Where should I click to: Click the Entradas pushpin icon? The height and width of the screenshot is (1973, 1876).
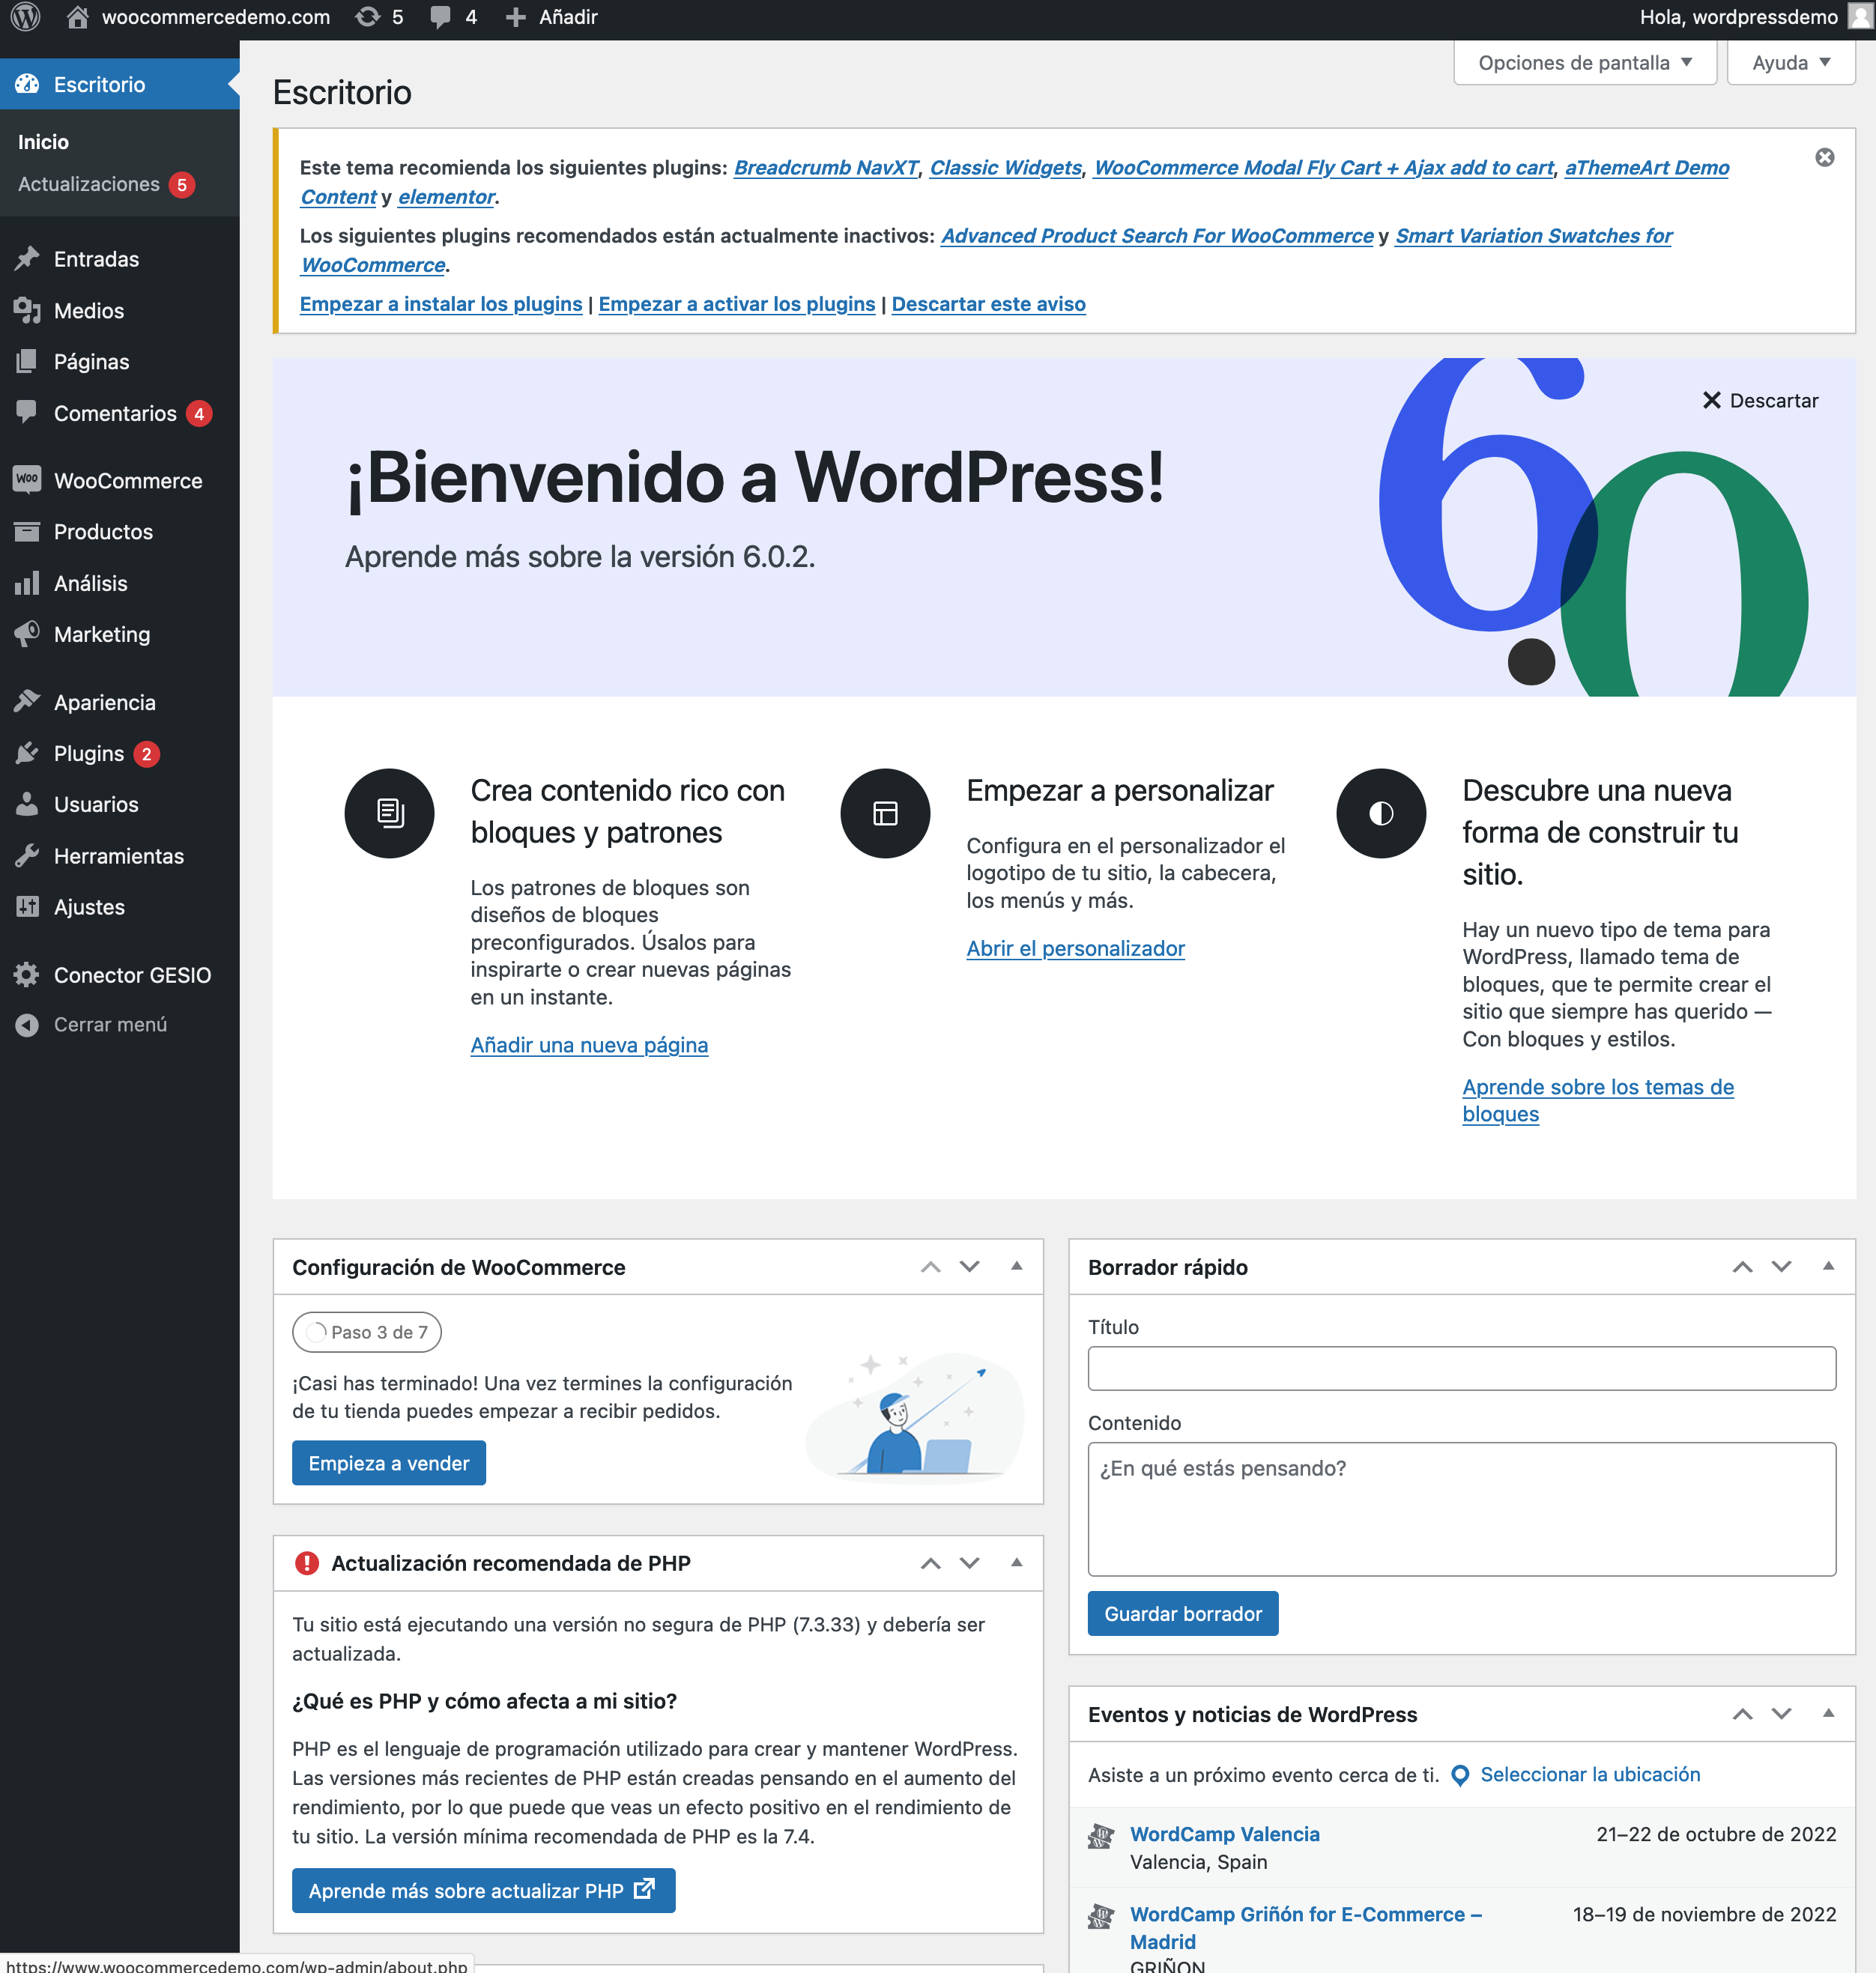click(x=27, y=259)
